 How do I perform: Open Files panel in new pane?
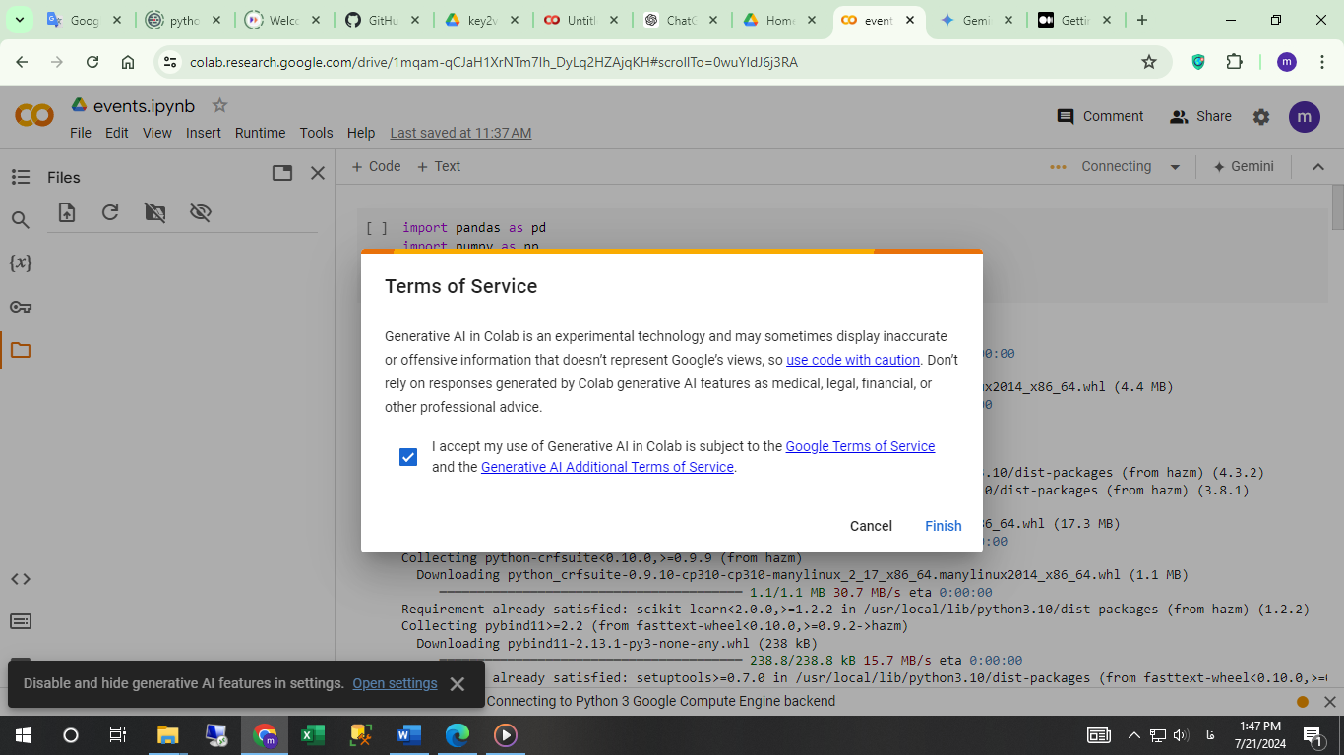pos(282,173)
